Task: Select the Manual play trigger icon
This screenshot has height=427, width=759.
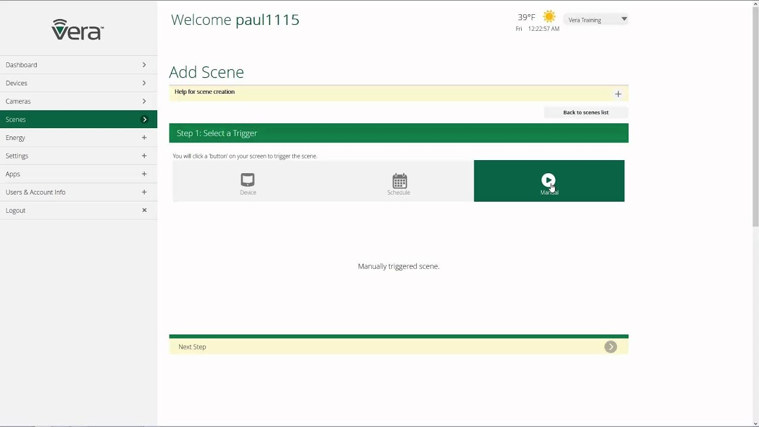Action: click(x=548, y=179)
